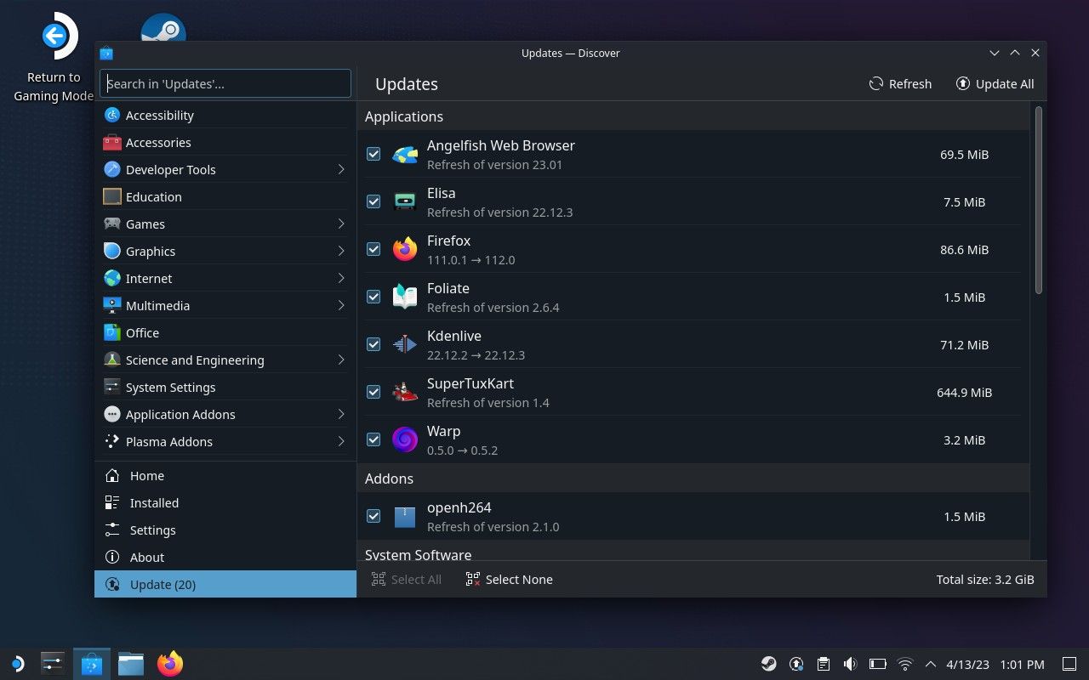Show hidden system tray icons arrow
Viewport: 1089px width, 680px height.
(930, 665)
